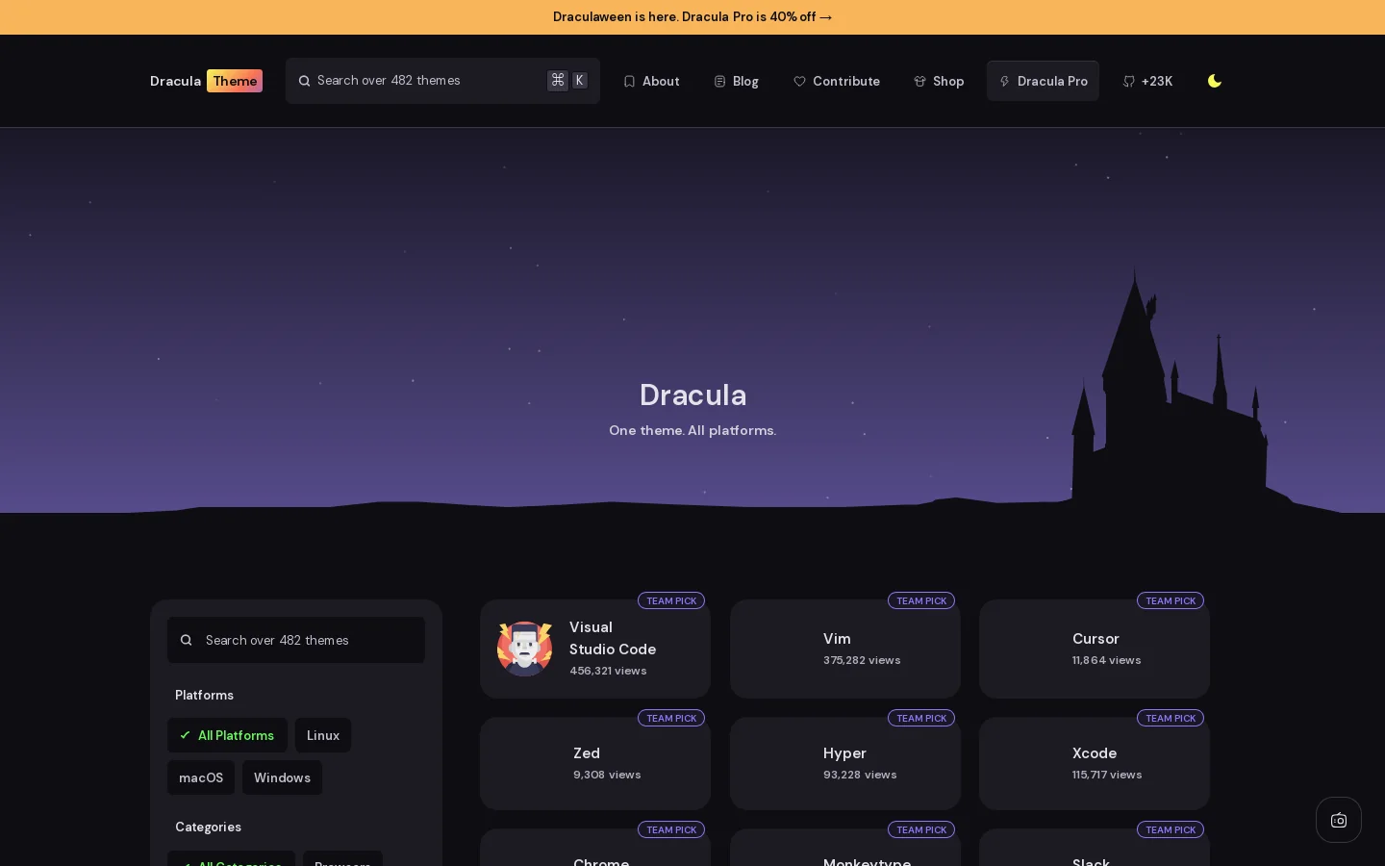Click the "Categories" heading
This screenshot has width=1385, height=866.
[208, 827]
